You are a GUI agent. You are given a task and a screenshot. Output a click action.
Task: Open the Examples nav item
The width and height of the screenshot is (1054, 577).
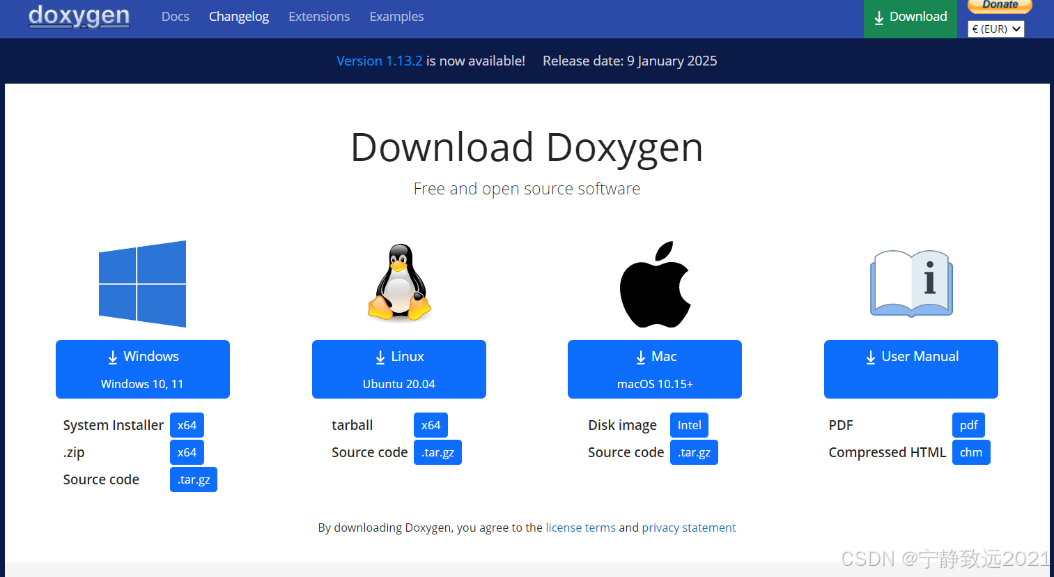(x=396, y=16)
